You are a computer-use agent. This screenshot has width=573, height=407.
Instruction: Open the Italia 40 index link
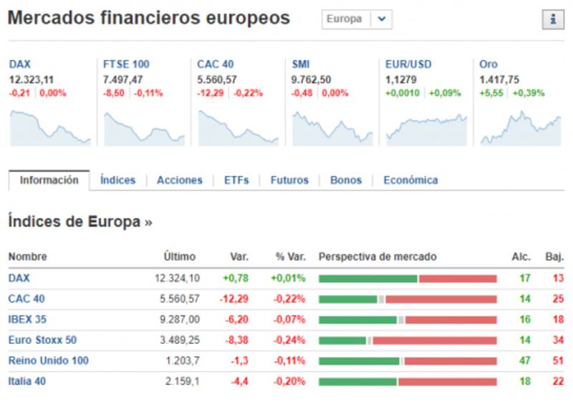[x=27, y=381]
